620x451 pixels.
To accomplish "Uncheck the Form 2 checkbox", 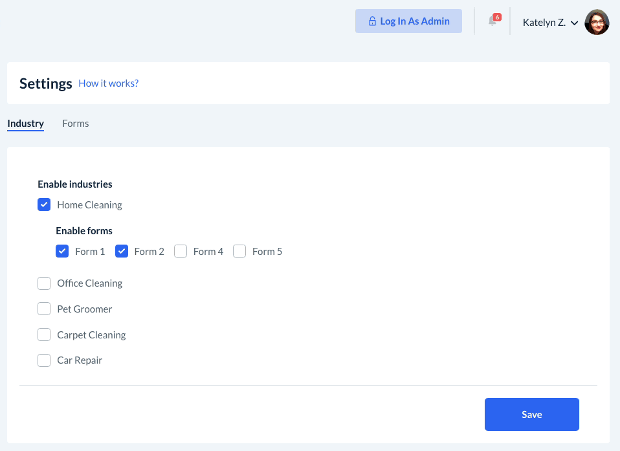I will pos(122,252).
